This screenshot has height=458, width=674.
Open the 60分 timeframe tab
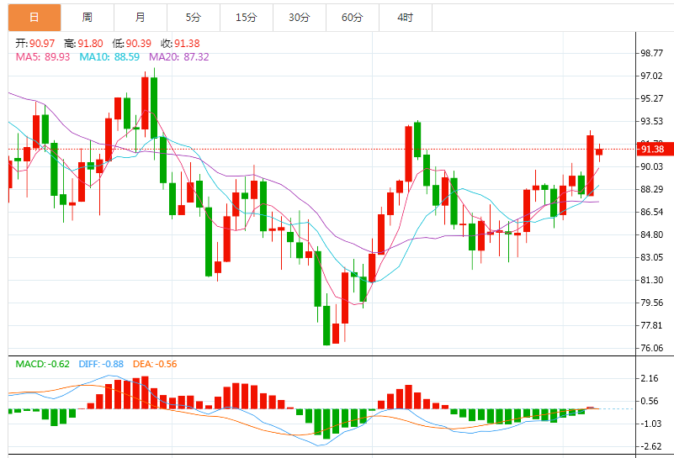click(353, 18)
